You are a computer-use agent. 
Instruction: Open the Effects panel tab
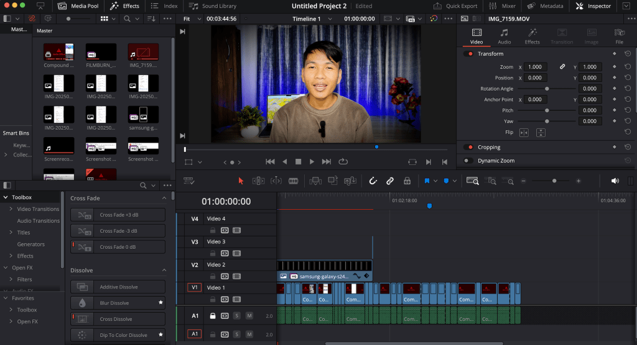[124, 6]
